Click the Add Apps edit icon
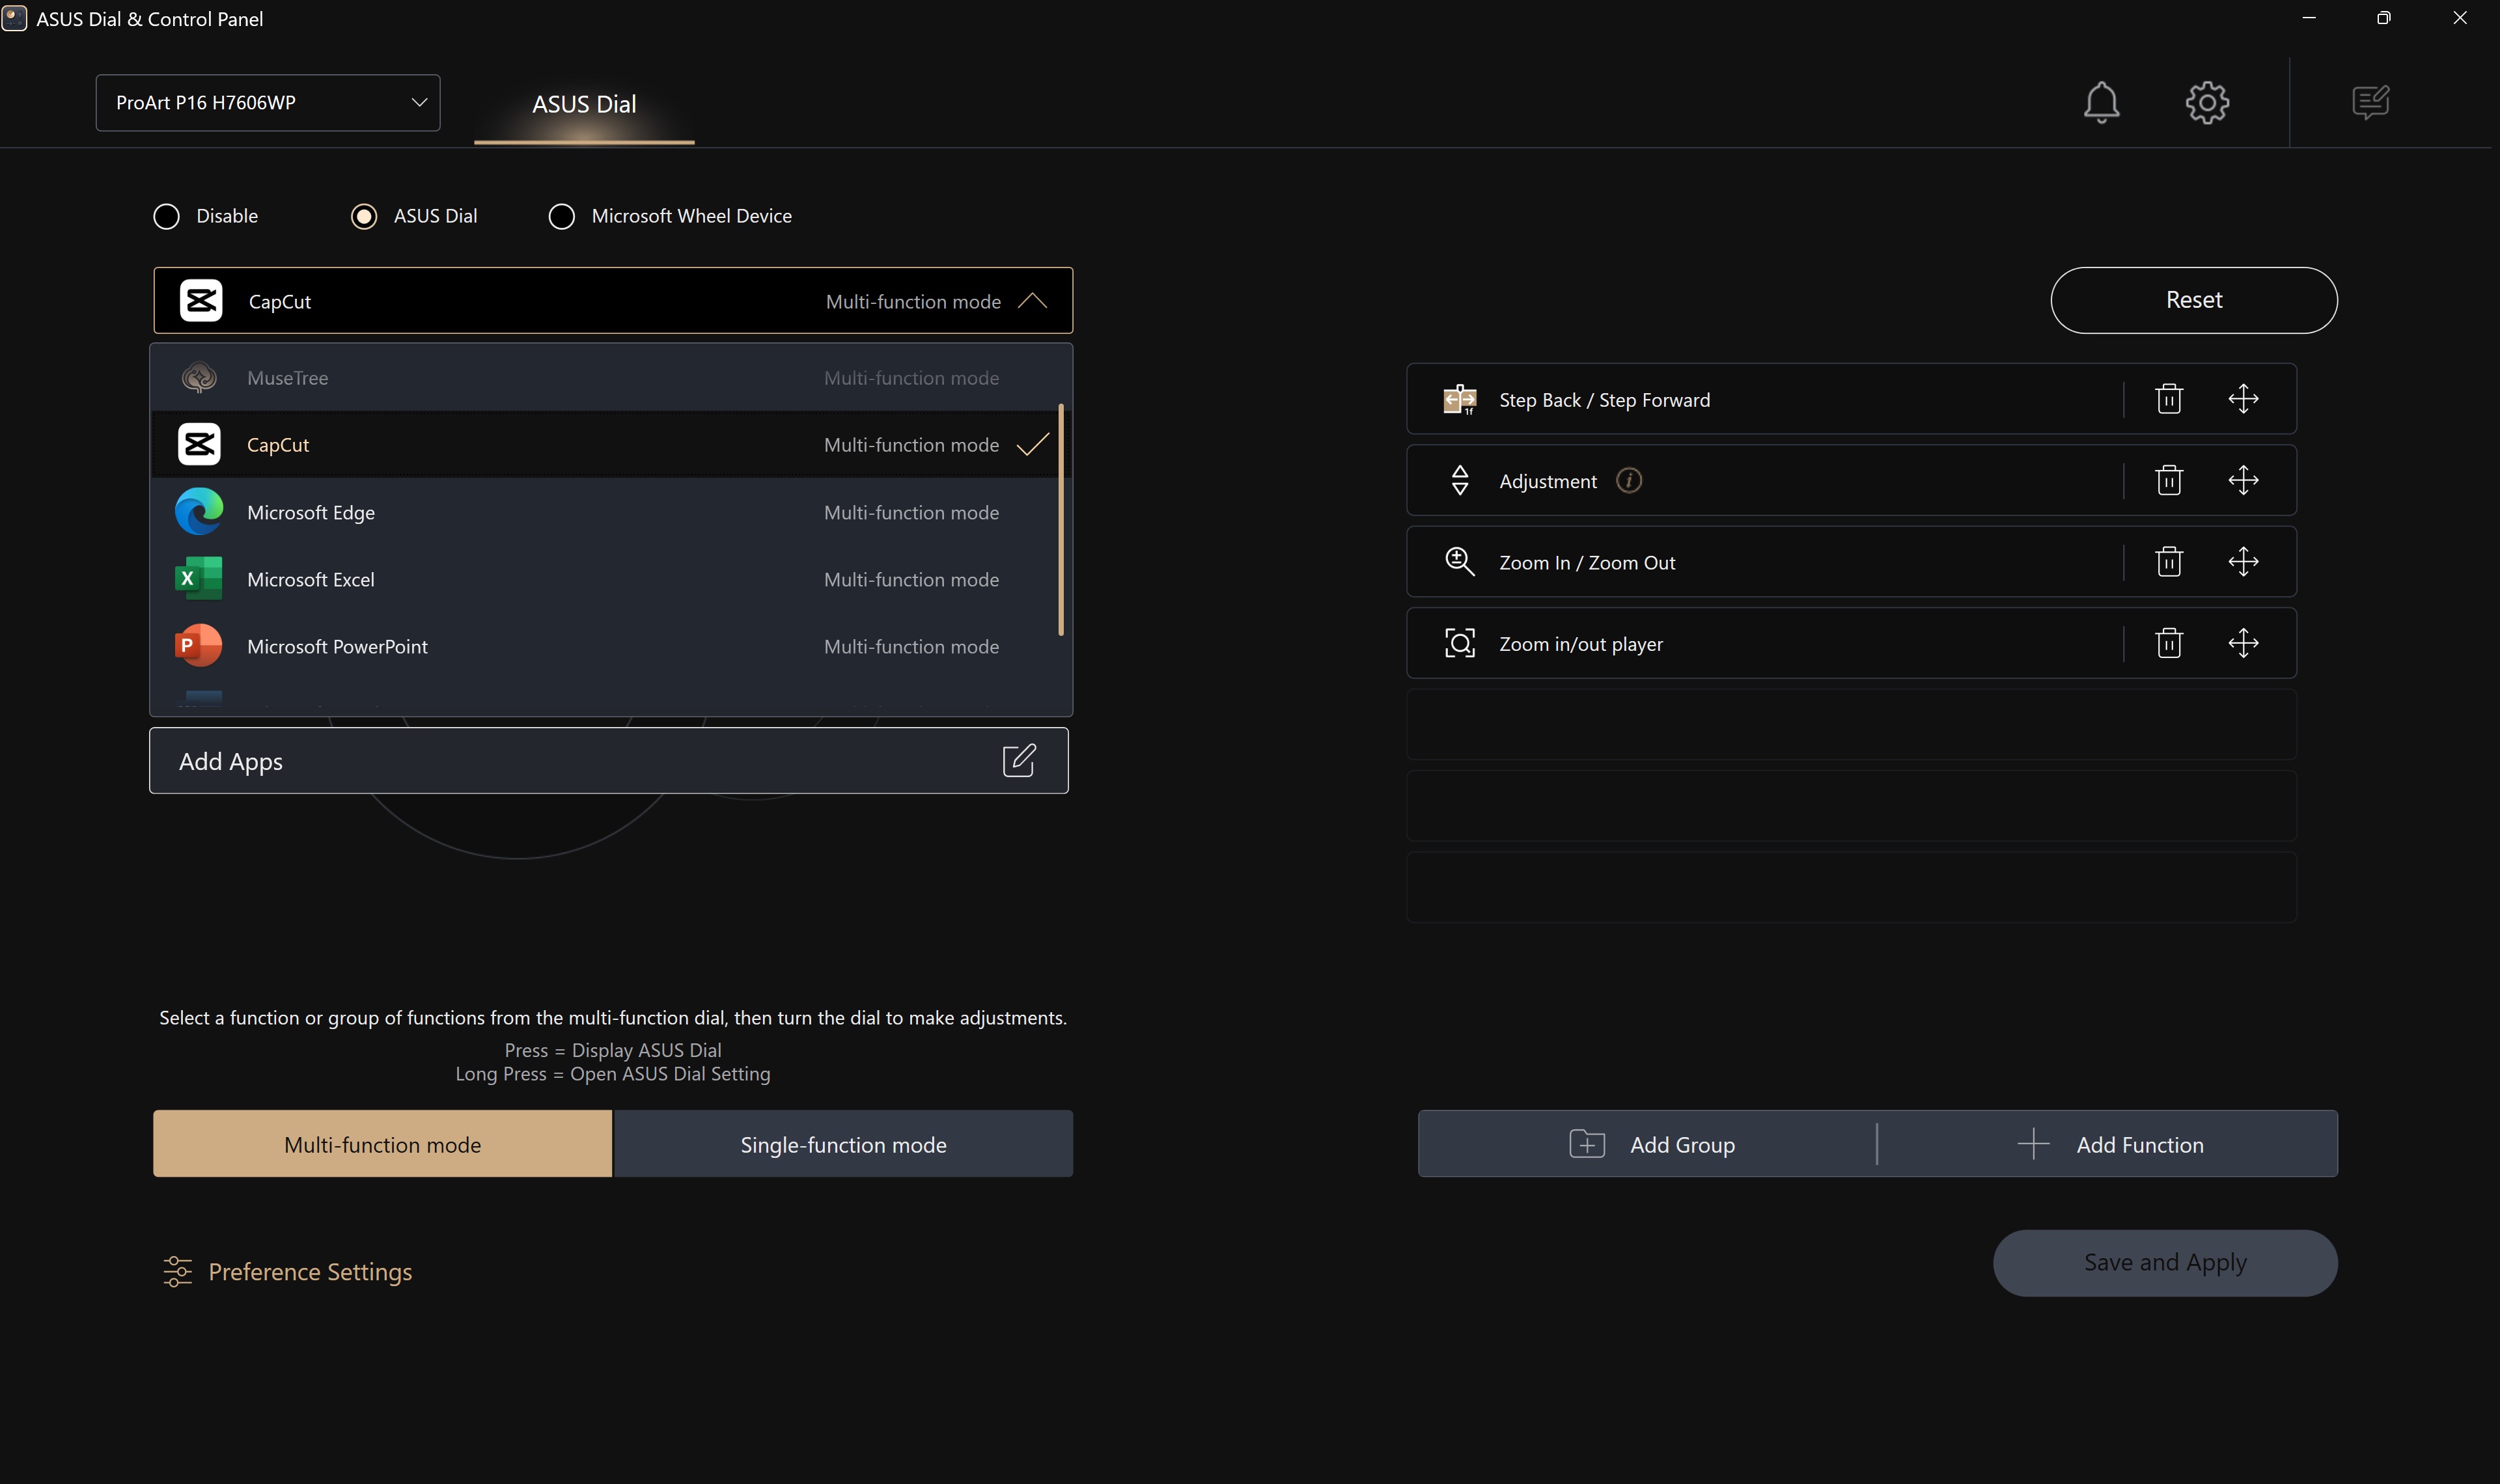The width and height of the screenshot is (2500, 1484). coord(1018,760)
